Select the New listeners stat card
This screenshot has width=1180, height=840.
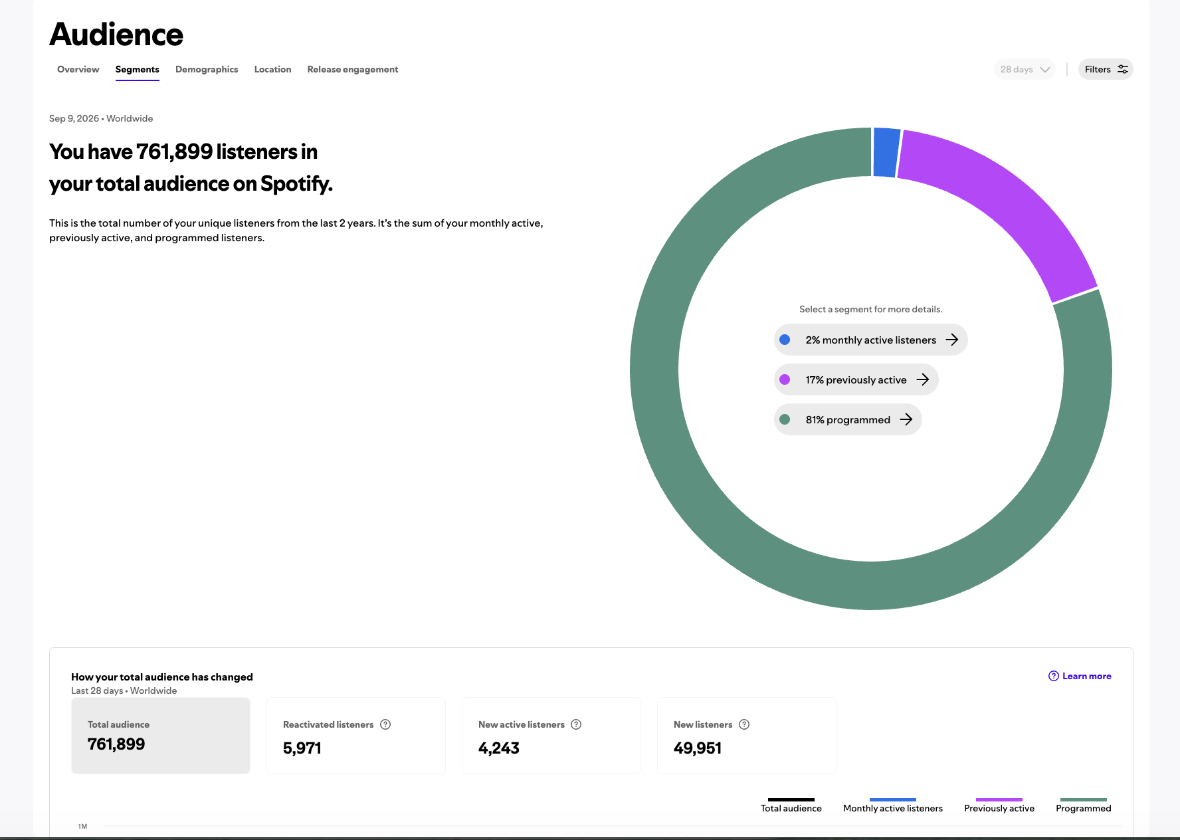pyautogui.click(x=747, y=736)
